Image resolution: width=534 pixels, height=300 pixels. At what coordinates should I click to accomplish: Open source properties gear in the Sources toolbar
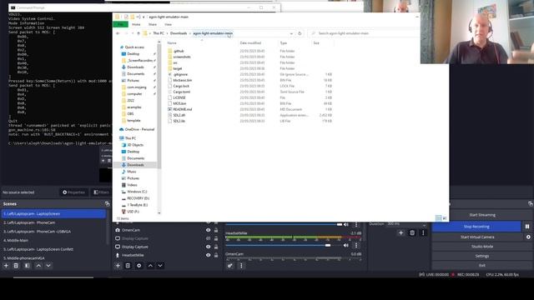[x=139, y=266]
